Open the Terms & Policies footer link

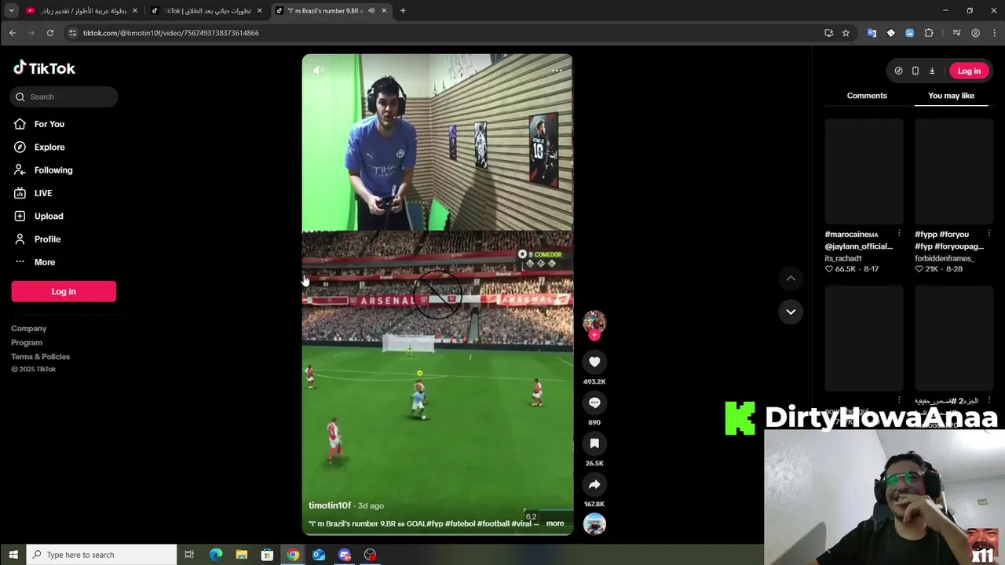pyautogui.click(x=41, y=357)
